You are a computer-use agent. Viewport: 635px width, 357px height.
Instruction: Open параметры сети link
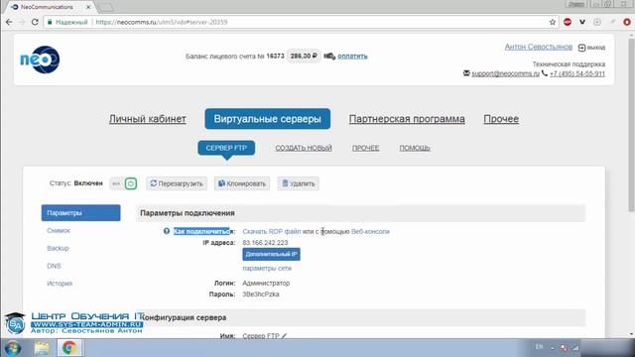pos(267,269)
